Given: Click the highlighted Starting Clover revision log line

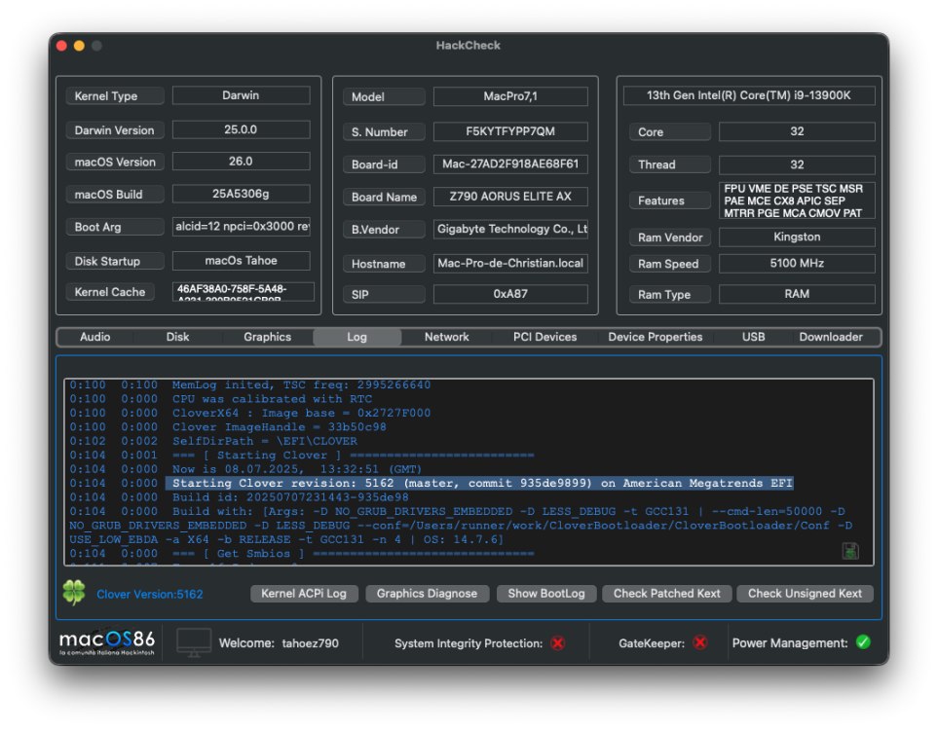Looking at the screenshot, I should pos(480,483).
